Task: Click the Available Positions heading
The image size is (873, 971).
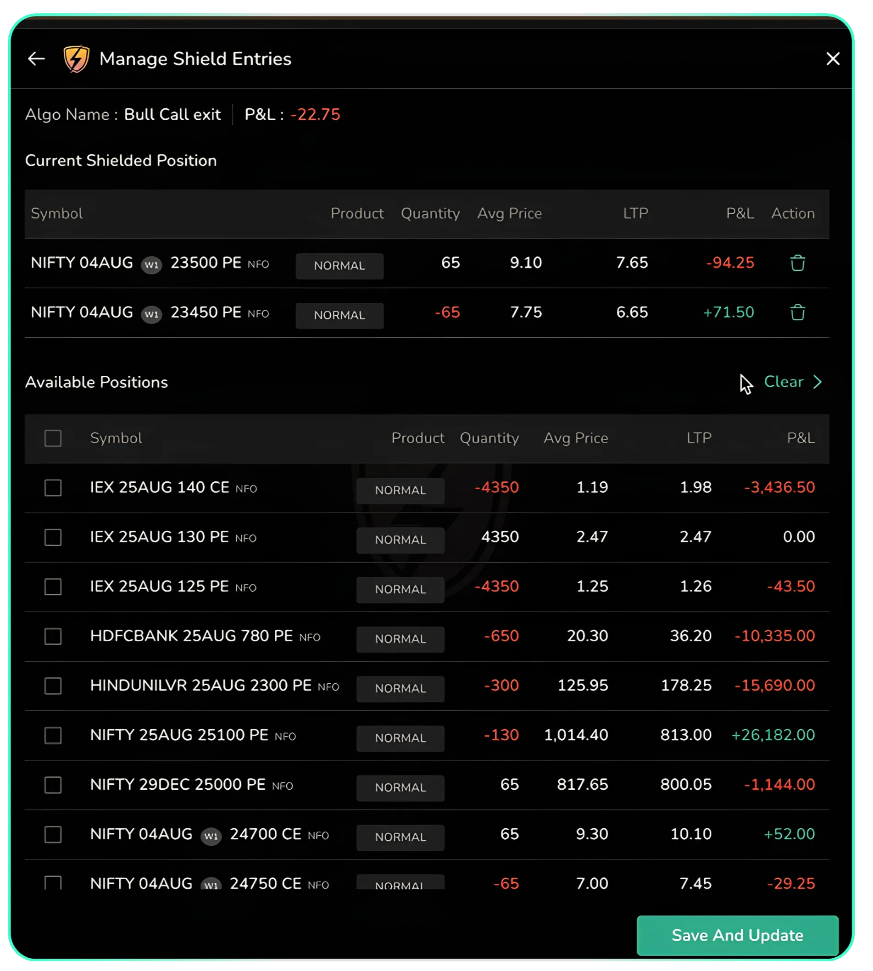Action: pos(96,382)
